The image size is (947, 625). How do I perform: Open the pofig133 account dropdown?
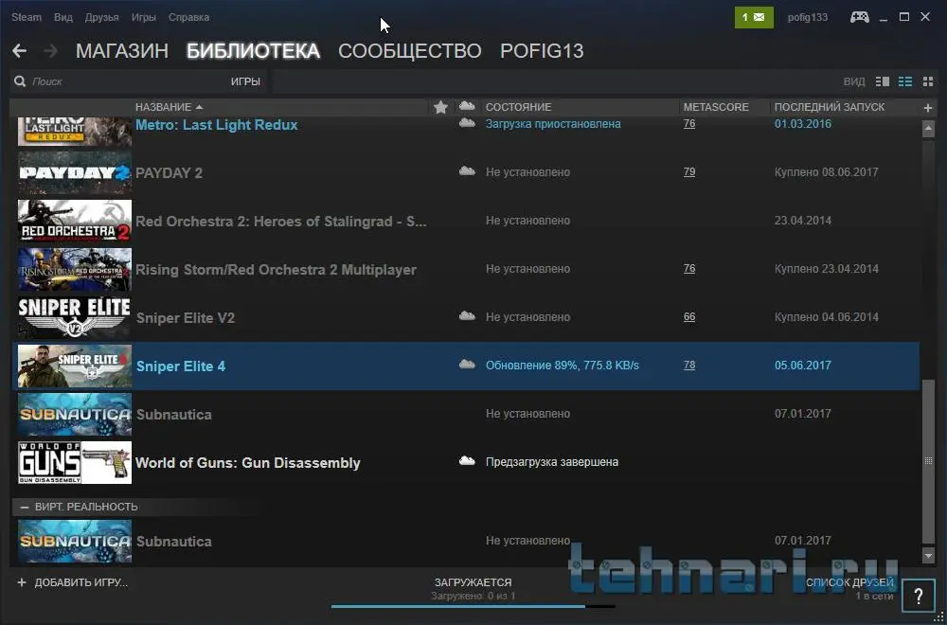[808, 17]
